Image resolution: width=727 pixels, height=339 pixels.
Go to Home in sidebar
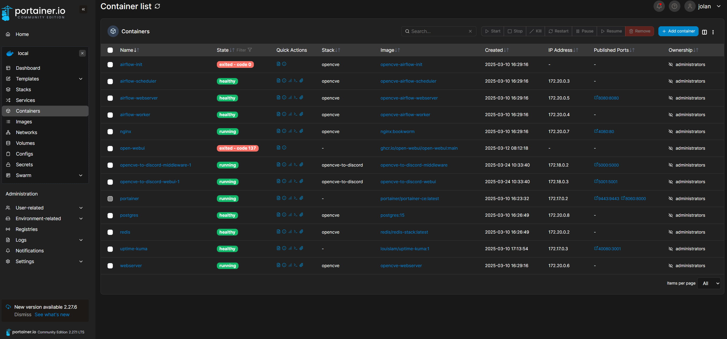[45, 34]
